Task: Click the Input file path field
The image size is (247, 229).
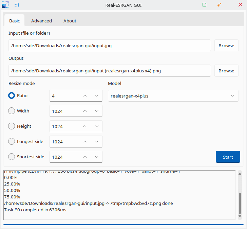Action: (110, 46)
